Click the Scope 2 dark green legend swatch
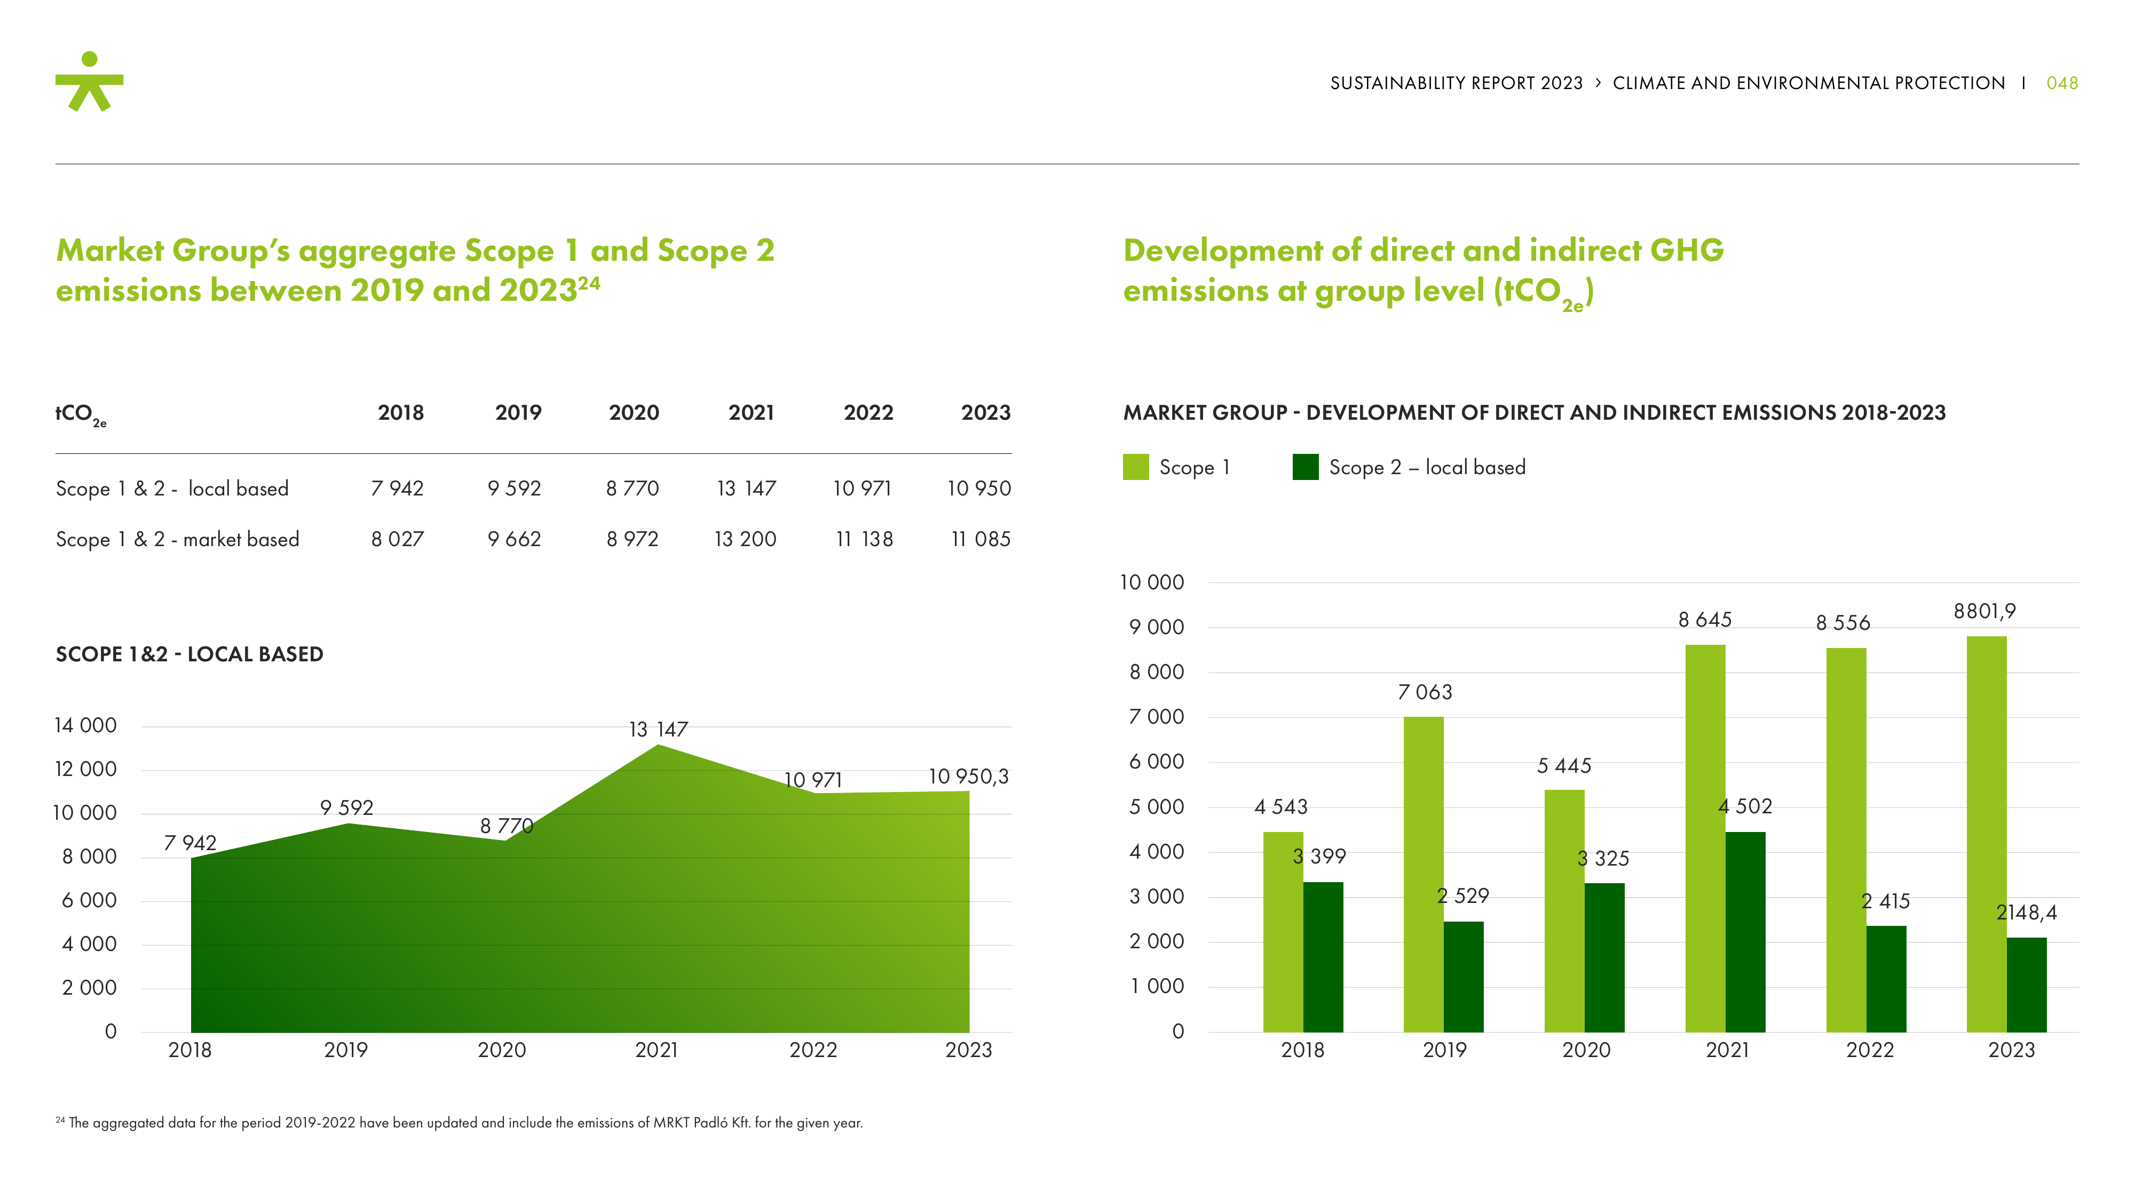 (1306, 467)
